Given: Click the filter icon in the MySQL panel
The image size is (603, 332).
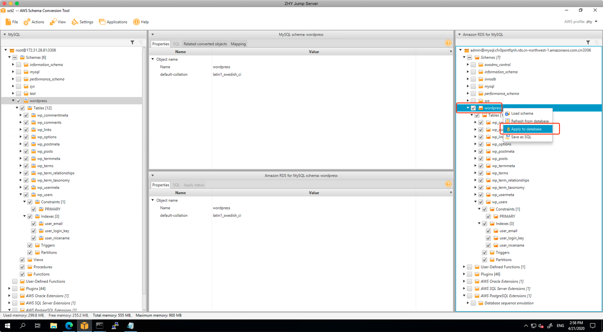Looking at the screenshot, I should pyautogui.click(x=132, y=42).
